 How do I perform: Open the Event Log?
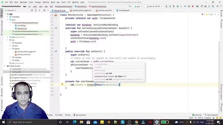click(x=197, y=115)
